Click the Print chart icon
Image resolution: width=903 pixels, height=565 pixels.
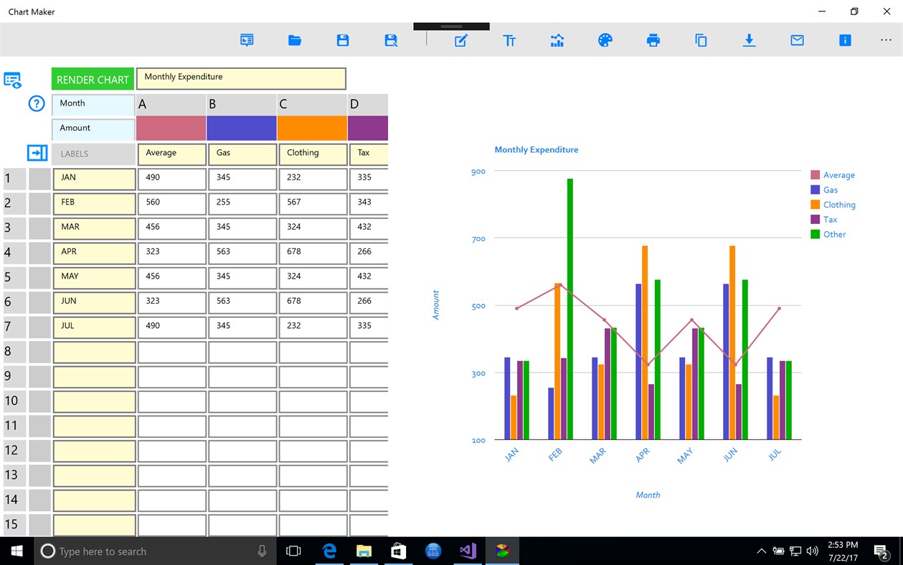point(653,40)
